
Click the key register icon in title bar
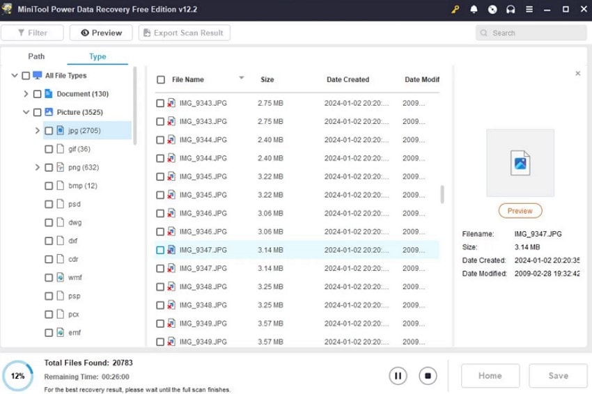pos(455,10)
